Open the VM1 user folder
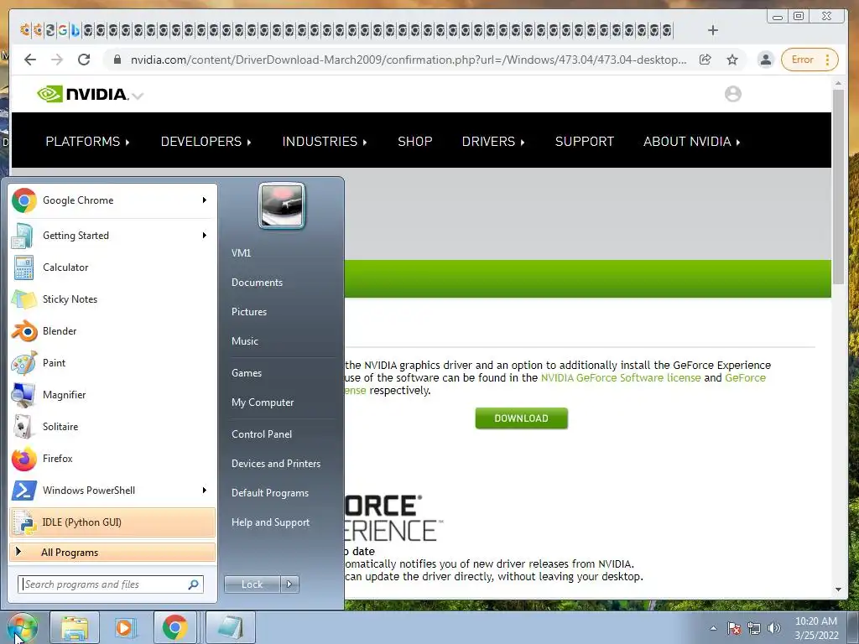The height and width of the screenshot is (644, 859). [x=241, y=253]
